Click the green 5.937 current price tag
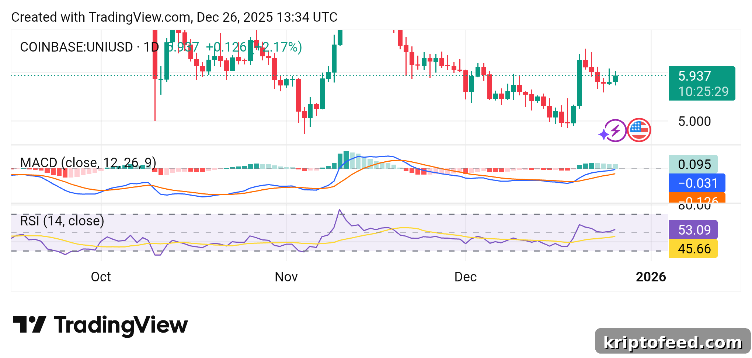This screenshot has width=752, height=358. (702, 83)
